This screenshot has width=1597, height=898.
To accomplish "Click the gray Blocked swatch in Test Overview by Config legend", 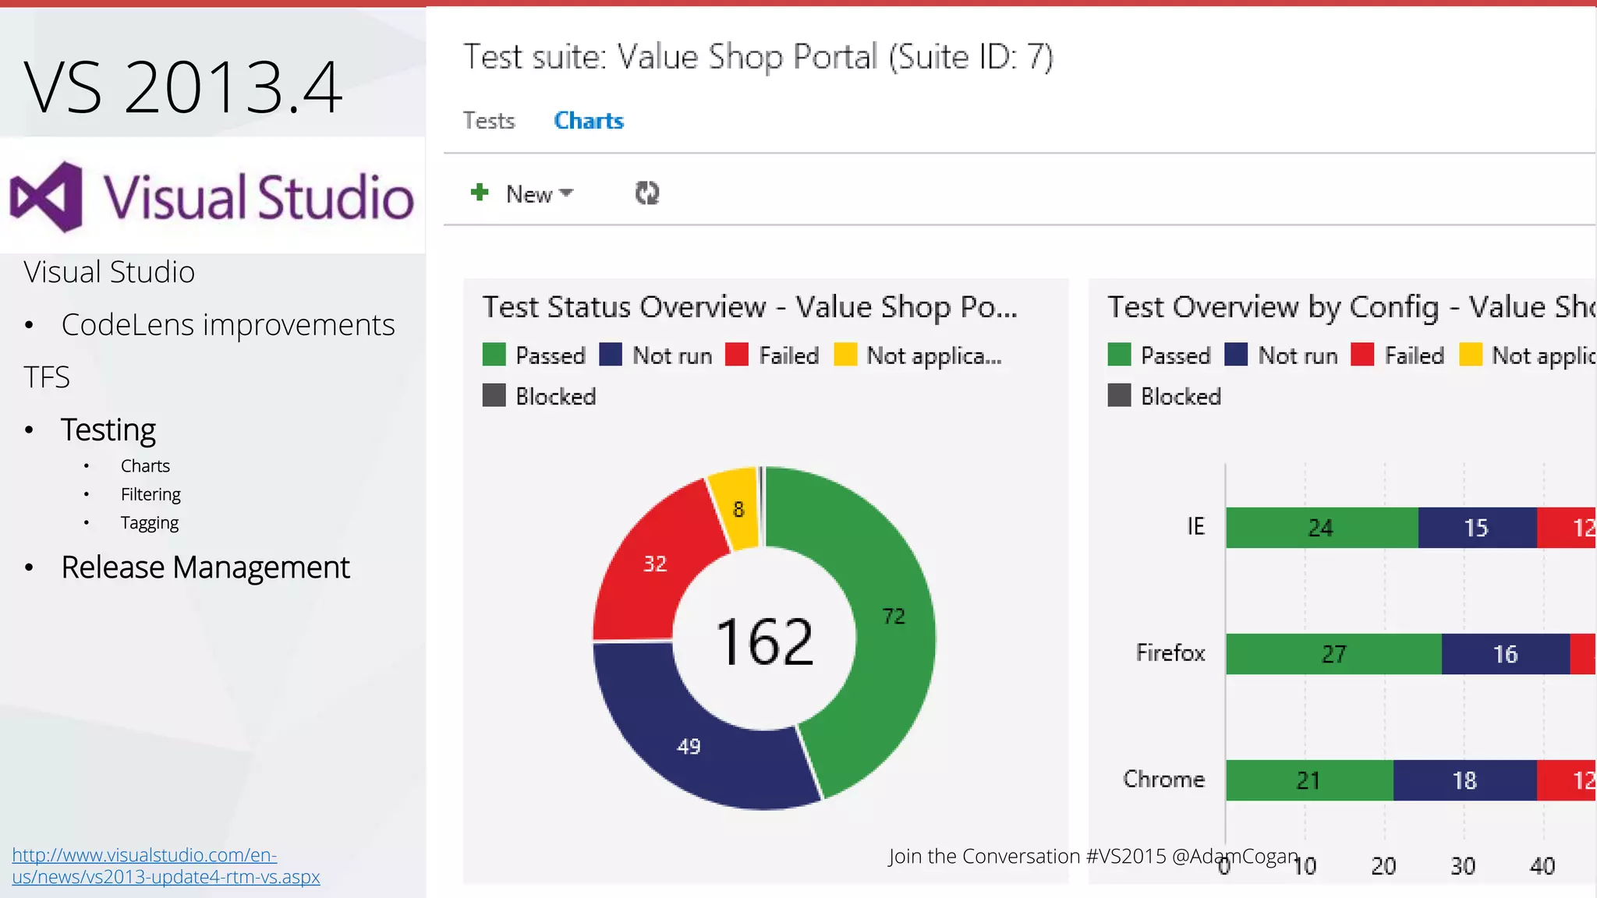I will [1120, 395].
